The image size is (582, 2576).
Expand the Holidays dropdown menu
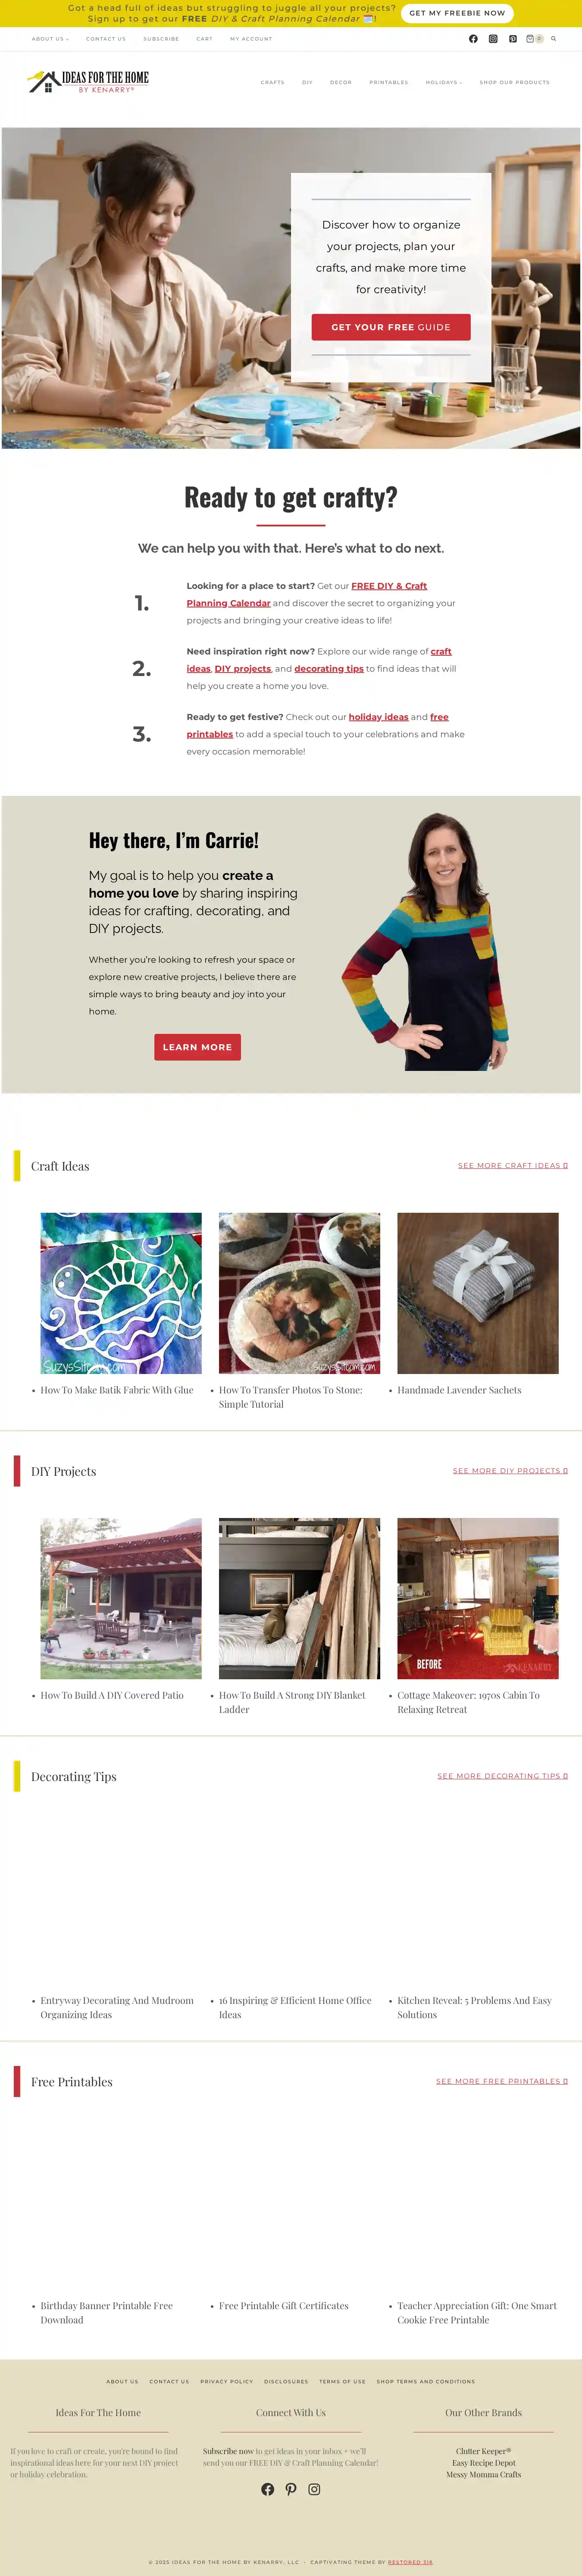(444, 82)
